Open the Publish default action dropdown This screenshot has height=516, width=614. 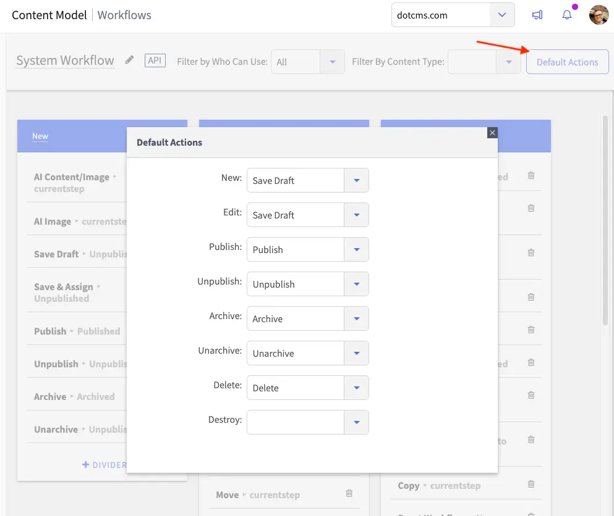(356, 249)
